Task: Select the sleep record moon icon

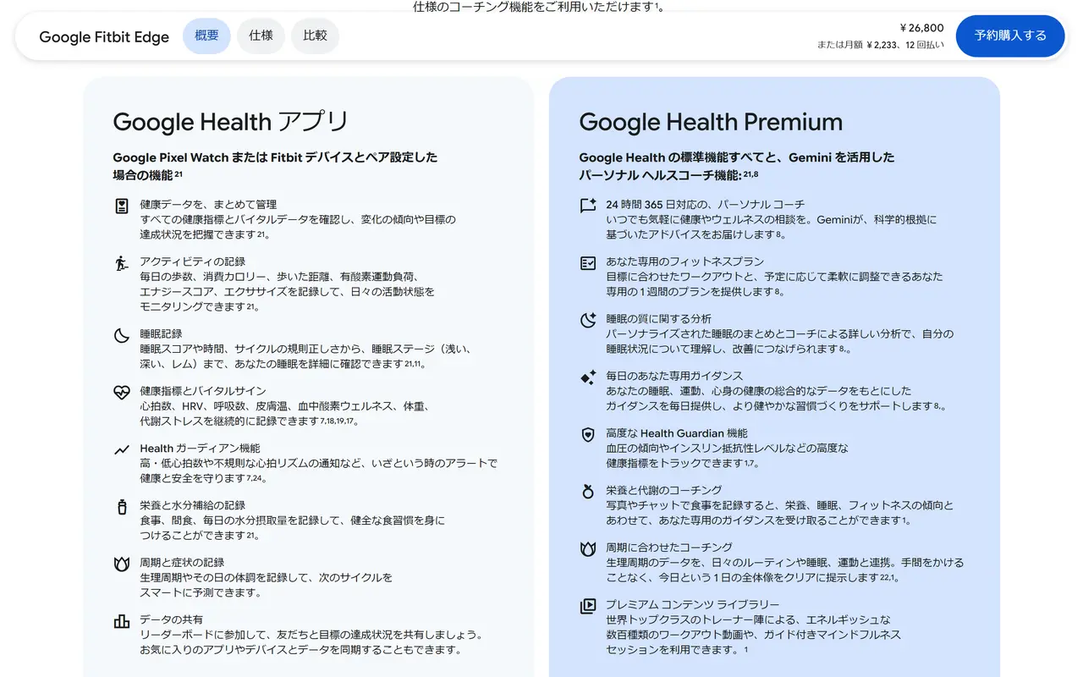Action: point(122,335)
